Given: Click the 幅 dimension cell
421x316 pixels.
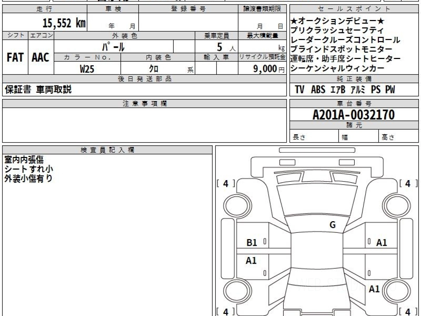Looking at the screenshot, I should coord(359,136).
